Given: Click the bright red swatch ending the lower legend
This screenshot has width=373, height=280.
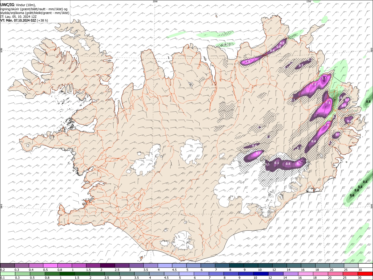Looking at the screenshot, I should tap(365, 274).
